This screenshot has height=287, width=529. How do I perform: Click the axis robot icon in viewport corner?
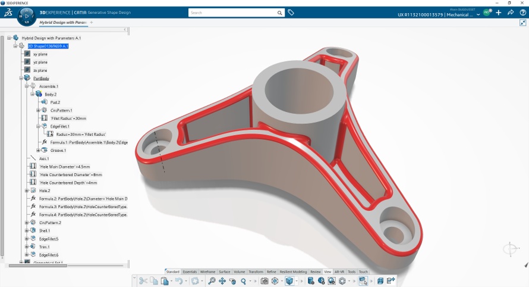(511, 249)
